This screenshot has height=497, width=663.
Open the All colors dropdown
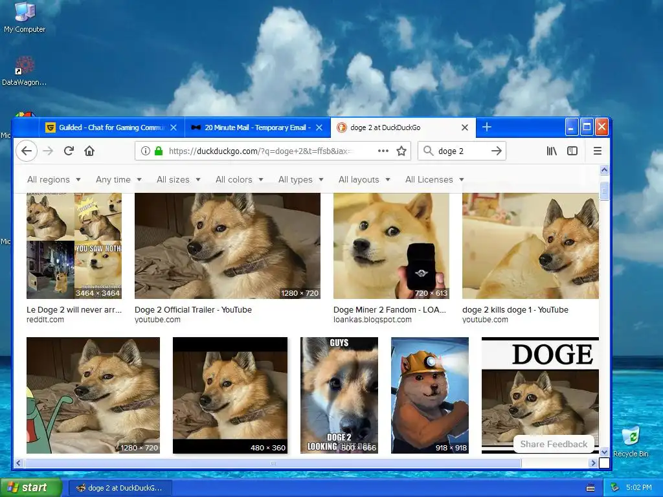[x=239, y=180]
